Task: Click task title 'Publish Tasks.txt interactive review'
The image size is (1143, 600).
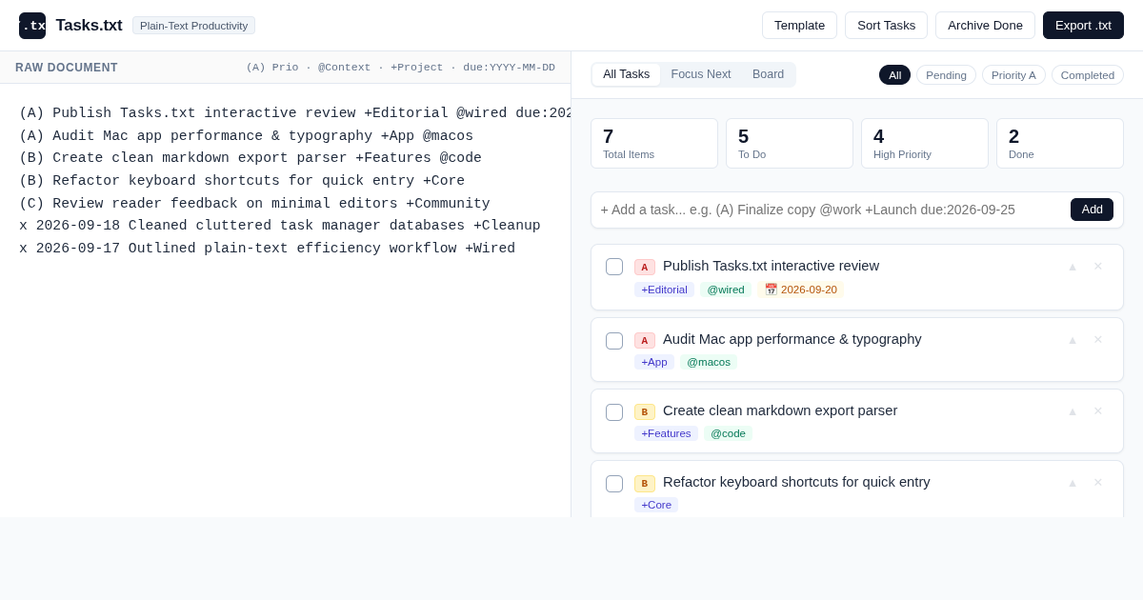Action: tap(771, 266)
